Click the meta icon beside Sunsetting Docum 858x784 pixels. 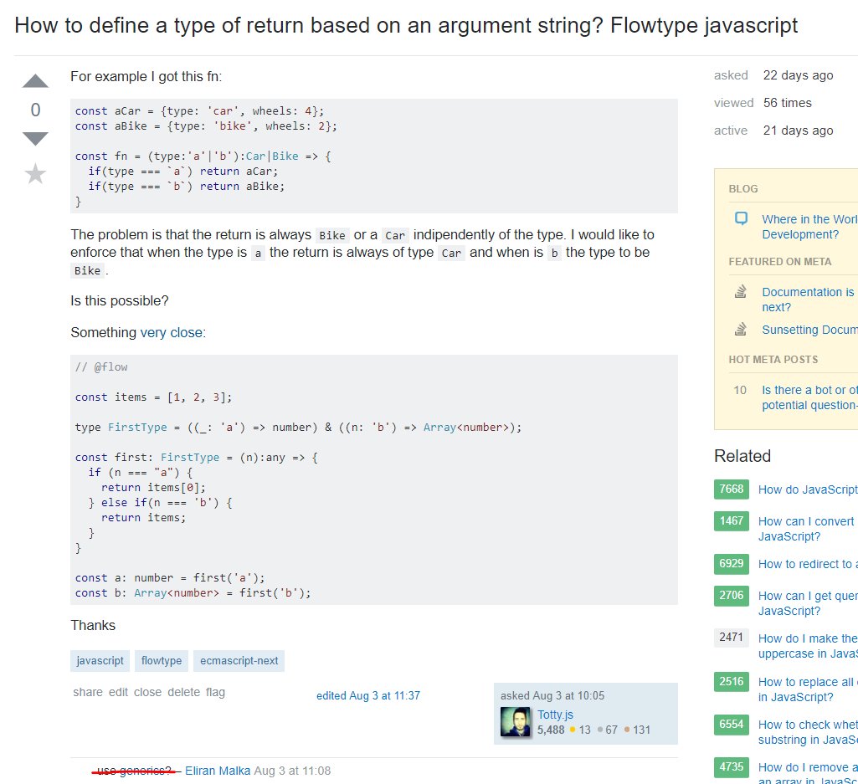(x=740, y=330)
